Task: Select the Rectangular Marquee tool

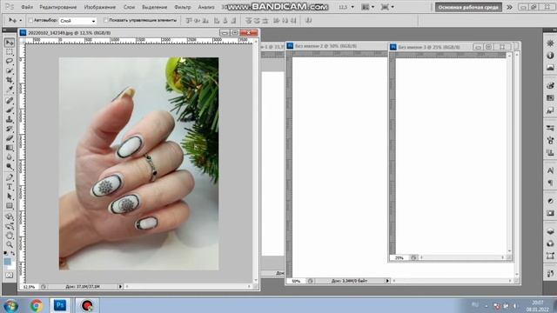Action: click(x=10, y=52)
